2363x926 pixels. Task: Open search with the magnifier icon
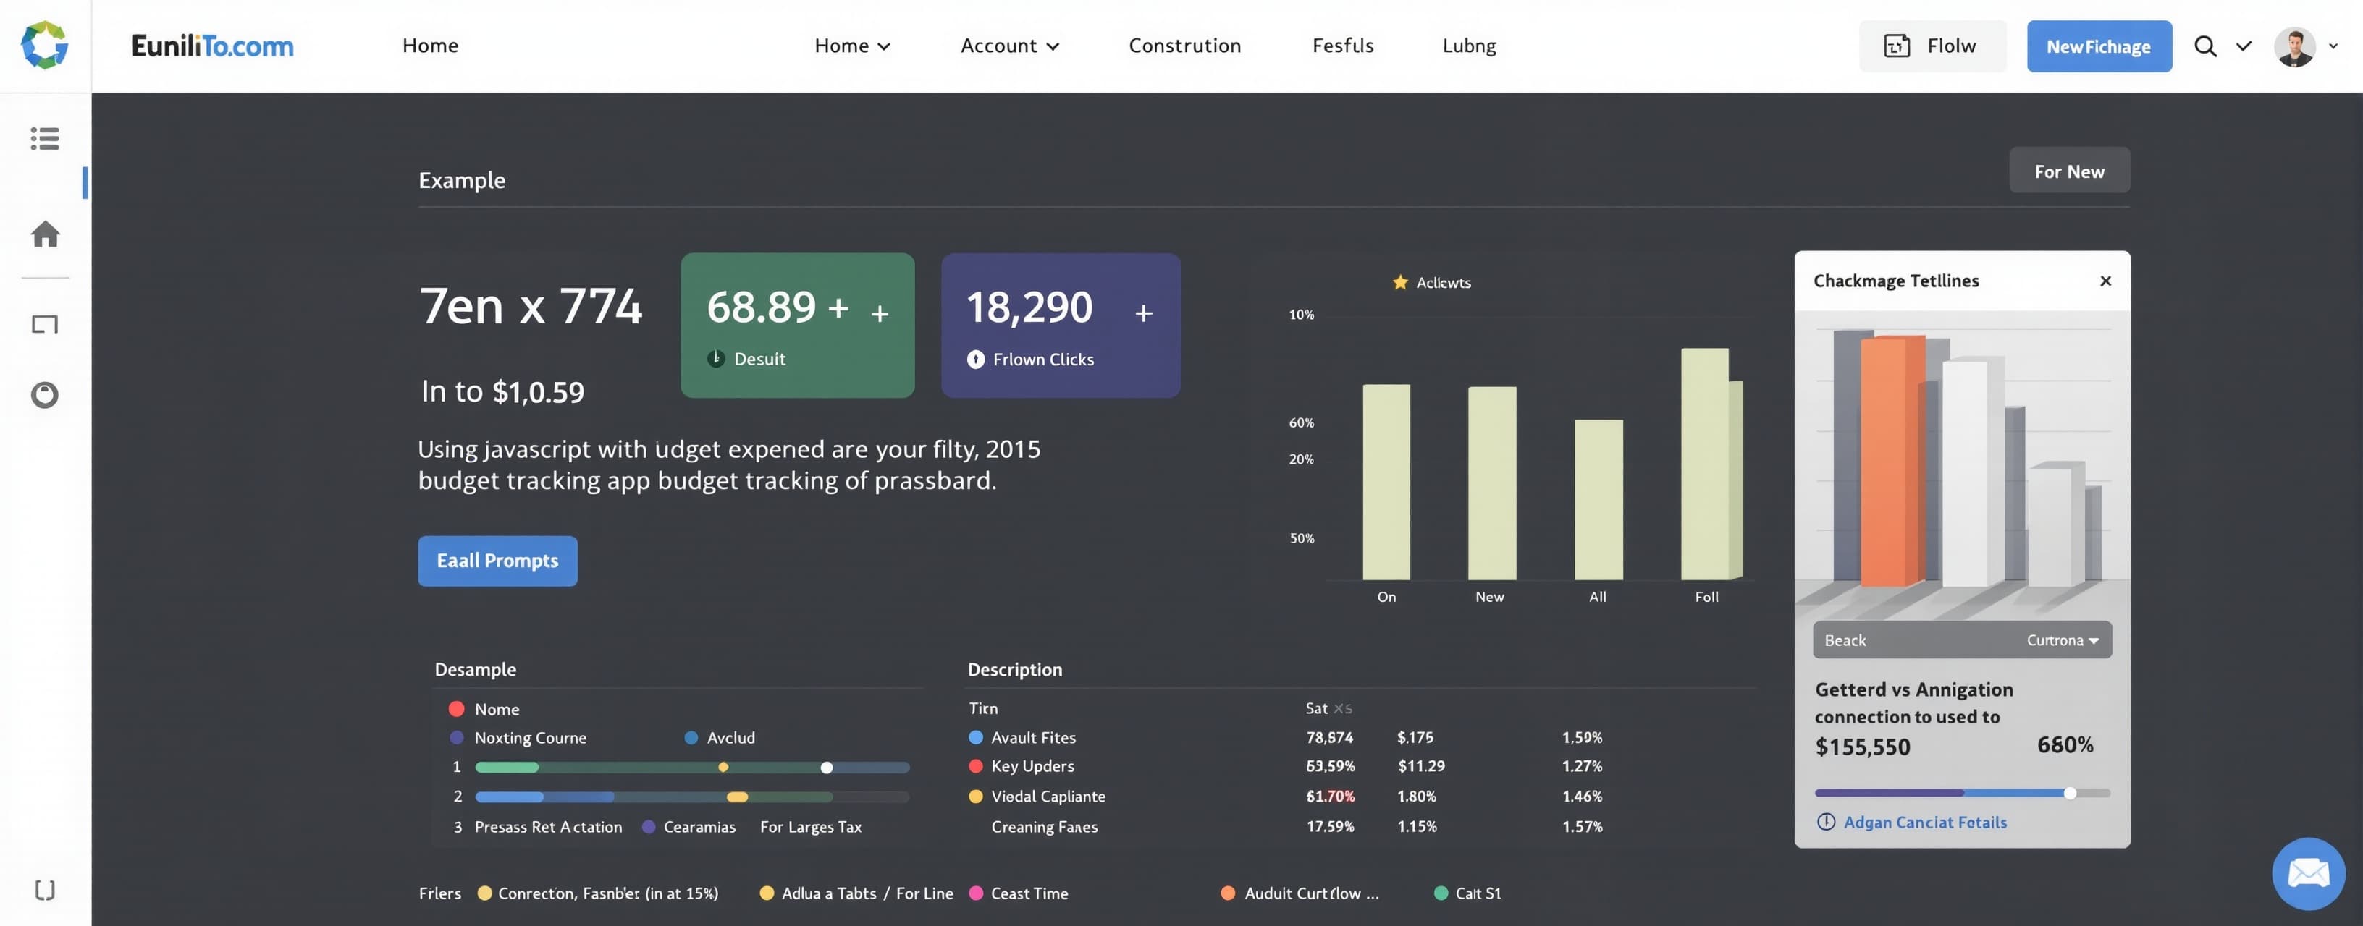coord(2205,46)
